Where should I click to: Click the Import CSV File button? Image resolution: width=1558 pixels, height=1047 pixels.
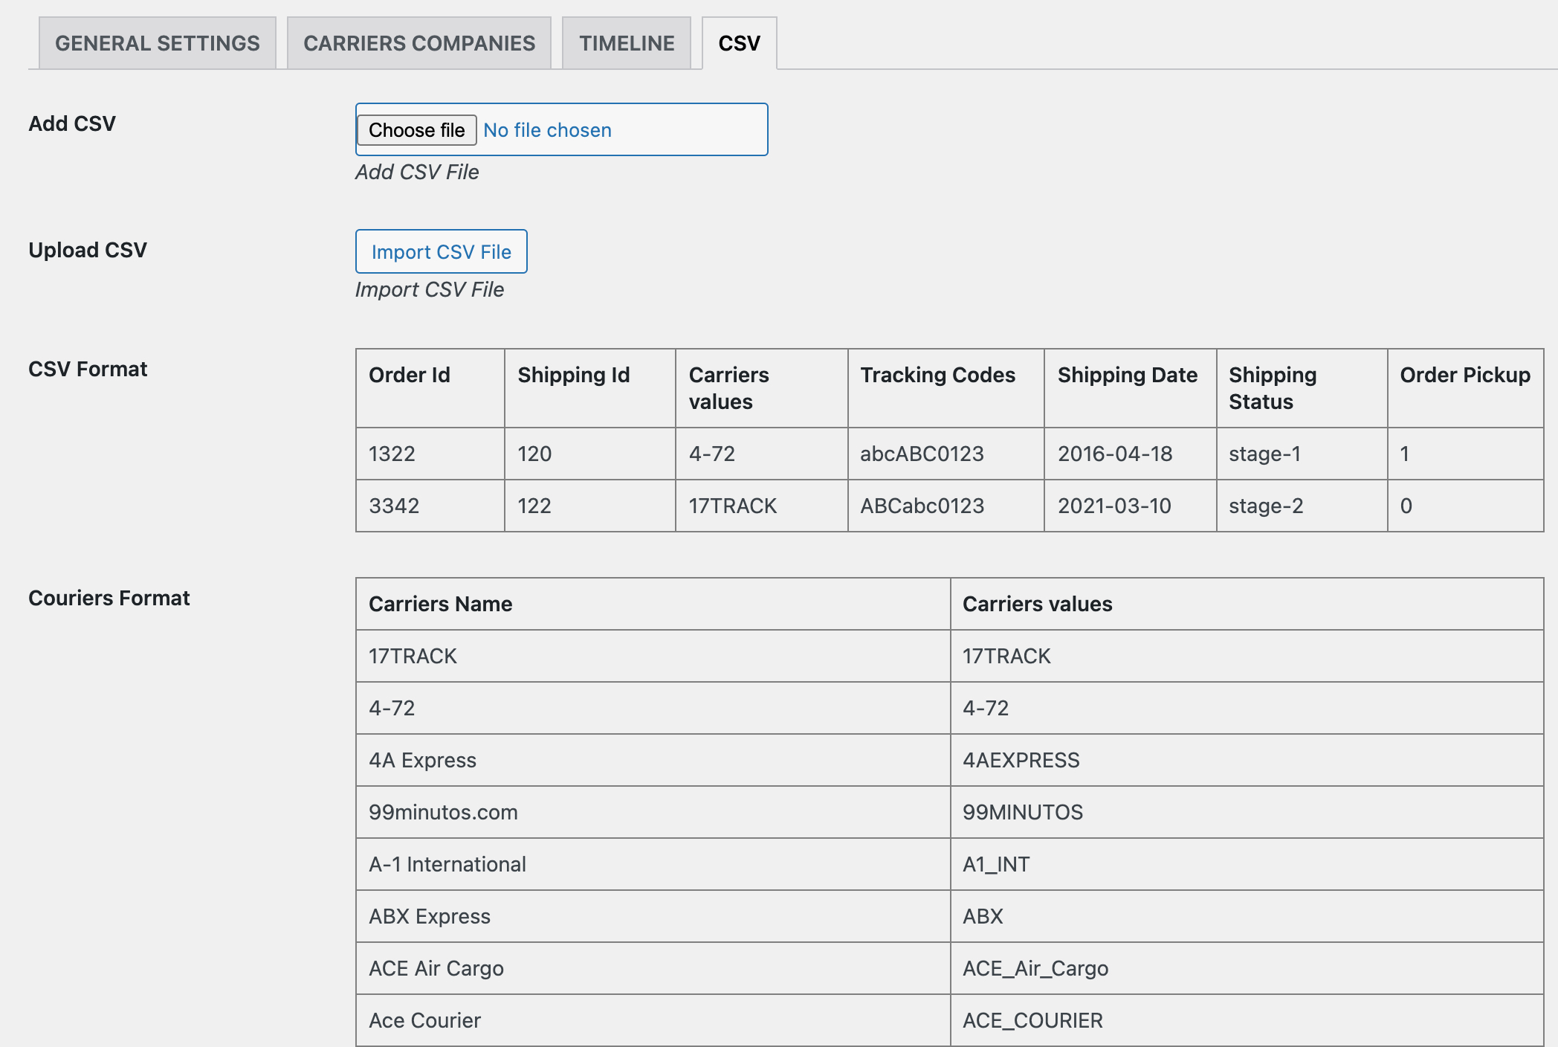click(x=440, y=251)
